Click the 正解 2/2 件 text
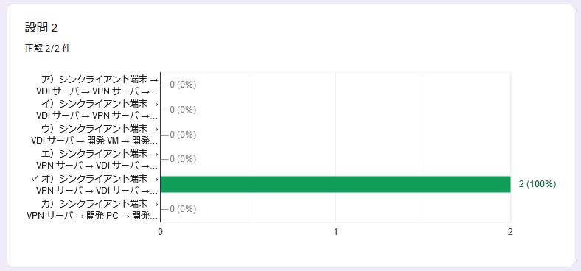This screenshot has height=271, width=581. click(x=48, y=49)
